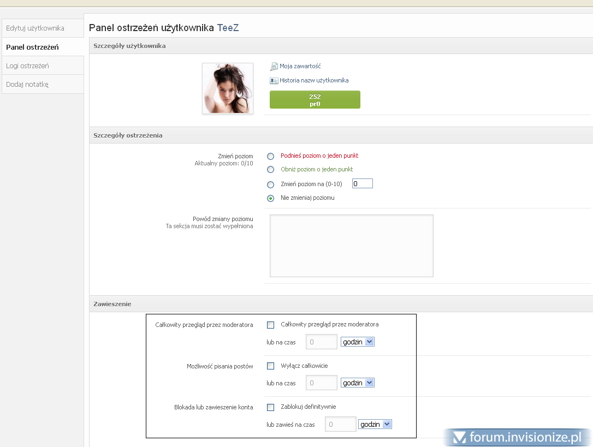This screenshot has width=593, height=447.
Task: Open moderator review time unit dropdown
Action: (358, 342)
